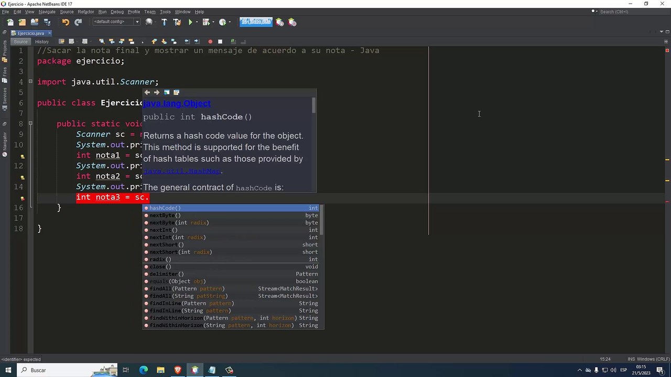
Task: Expand the Profile Project dropdown arrow
Action: 230,22
